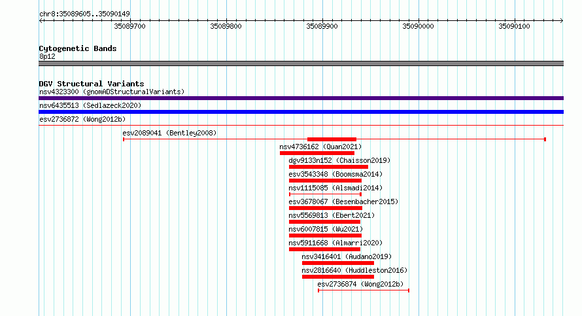Click the esv2089041 thick red inner segment
Image resolution: width=582 pixels, height=316 pixels.
[332, 139]
